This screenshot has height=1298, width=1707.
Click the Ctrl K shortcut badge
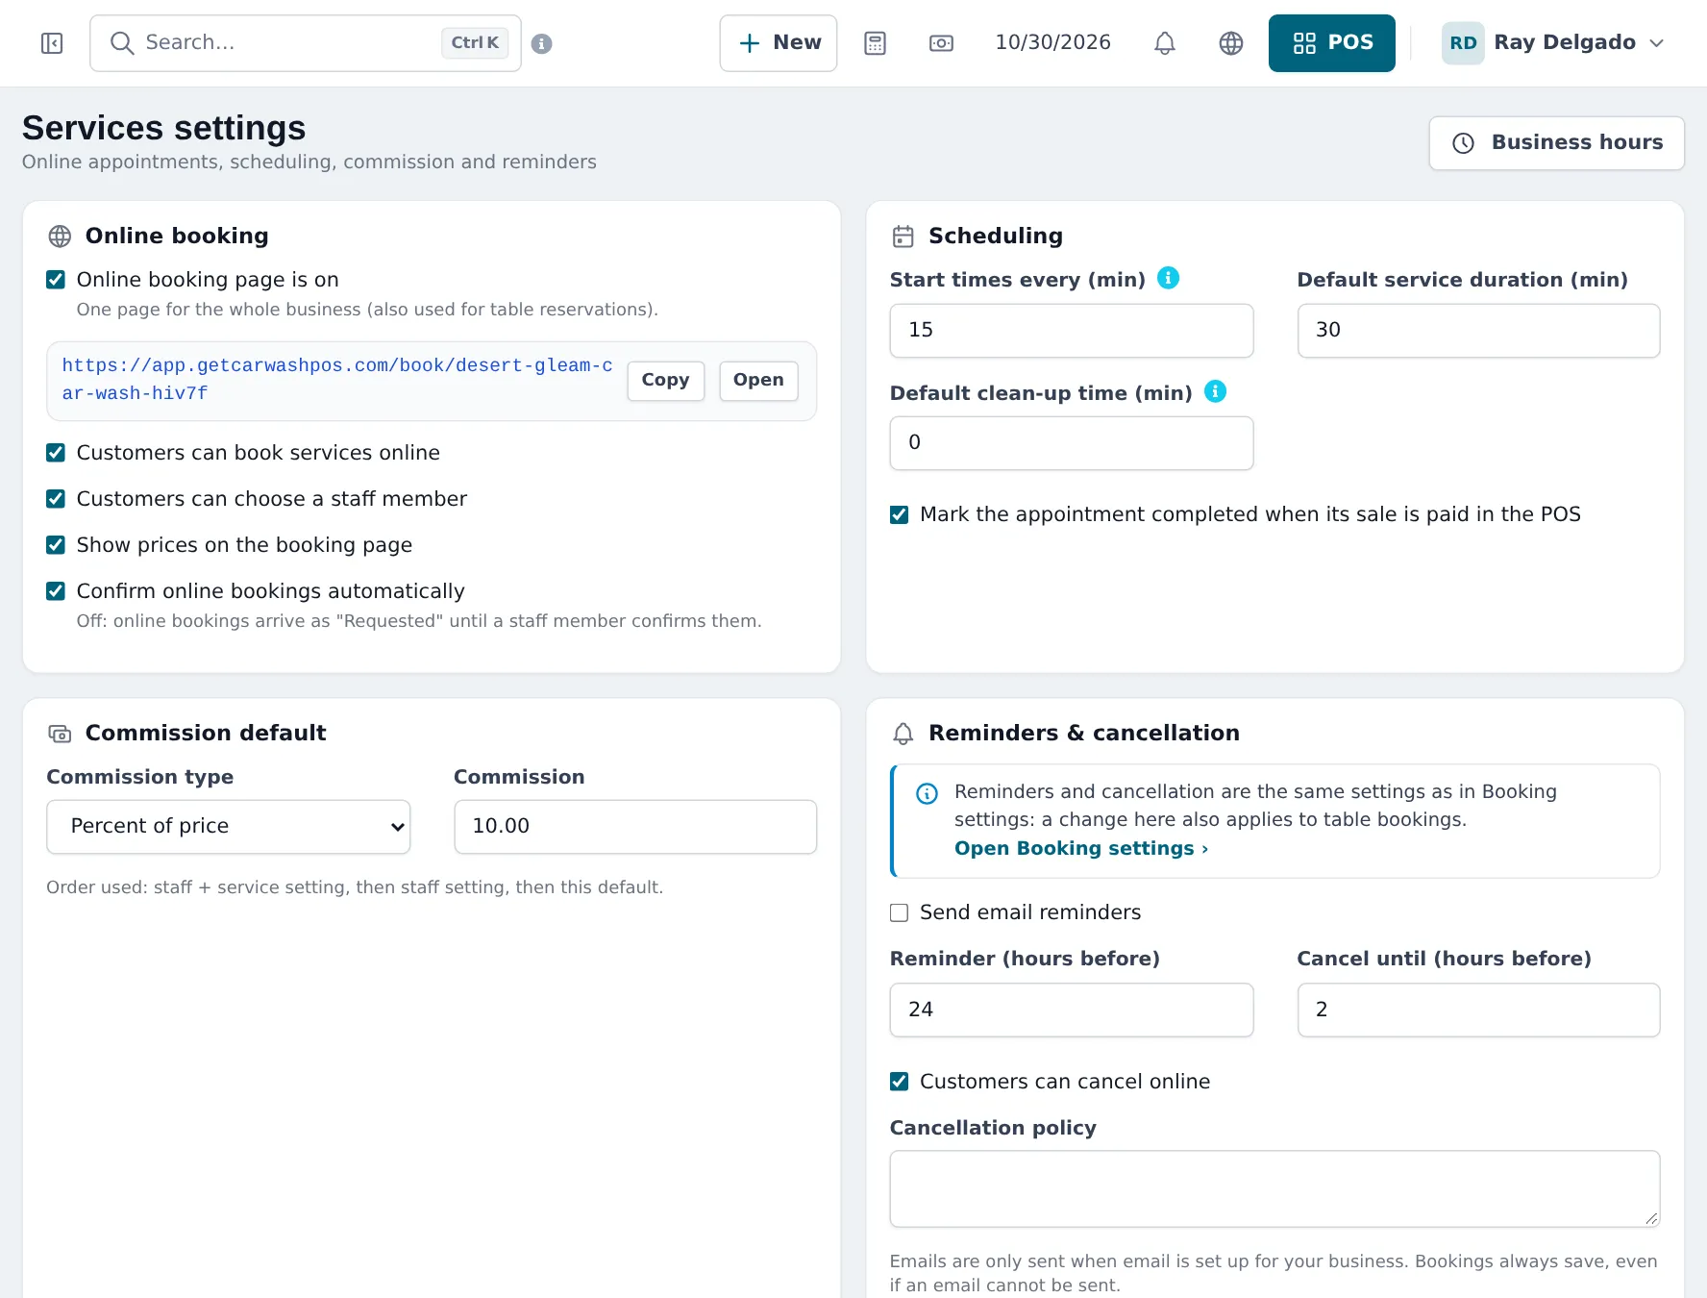pyautogui.click(x=475, y=43)
